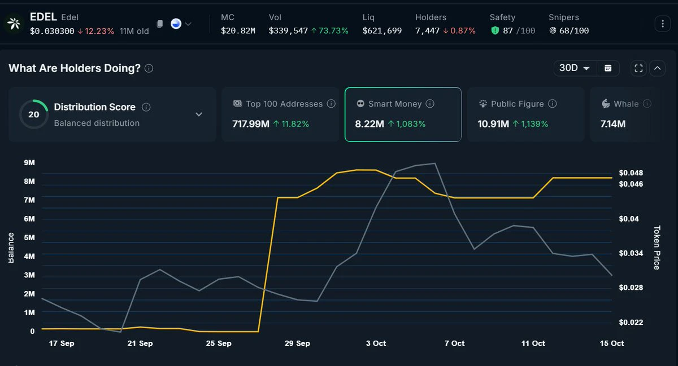Click the sunglasses Smart Money icon
Image resolution: width=678 pixels, height=366 pixels.
click(x=360, y=104)
